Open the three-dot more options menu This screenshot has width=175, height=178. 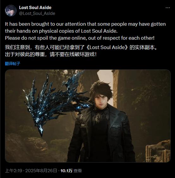(168, 8)
